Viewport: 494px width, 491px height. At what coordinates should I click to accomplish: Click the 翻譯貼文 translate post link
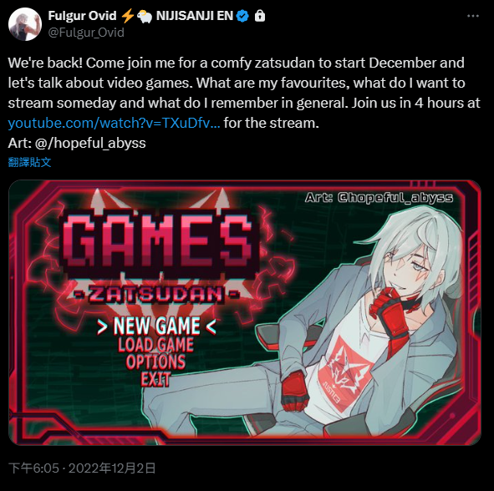29,162
